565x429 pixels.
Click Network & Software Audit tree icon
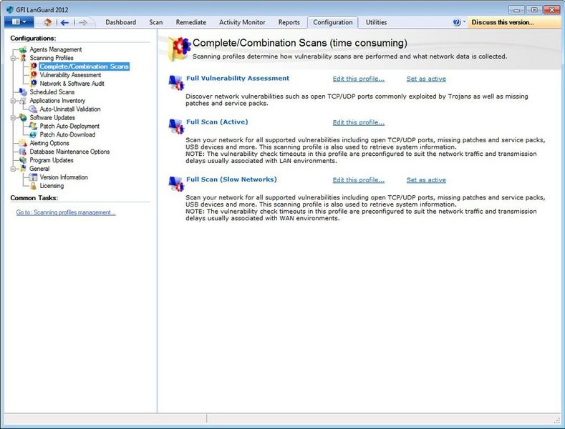34,83
